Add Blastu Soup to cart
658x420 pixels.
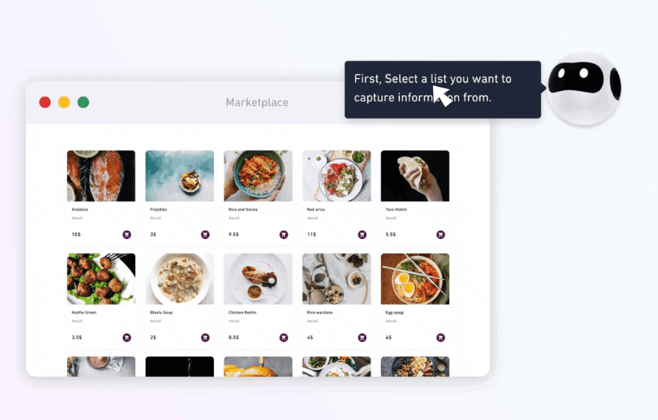pos(205,338)
